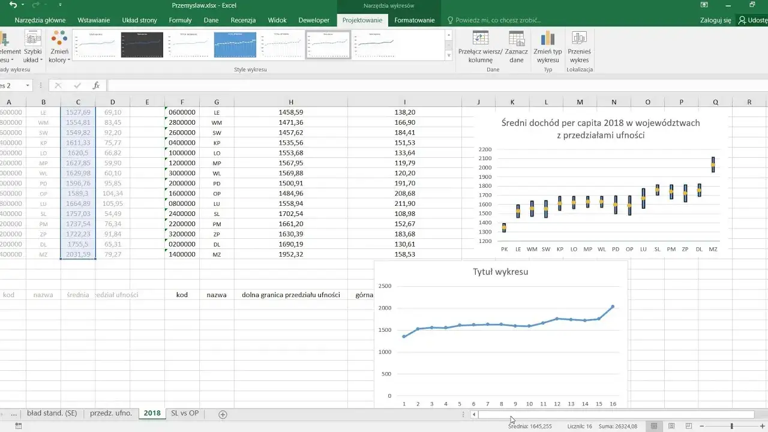Screen dimensions: 768x432
Task: Click the insert function fx icon
Action: click(95, 86)
